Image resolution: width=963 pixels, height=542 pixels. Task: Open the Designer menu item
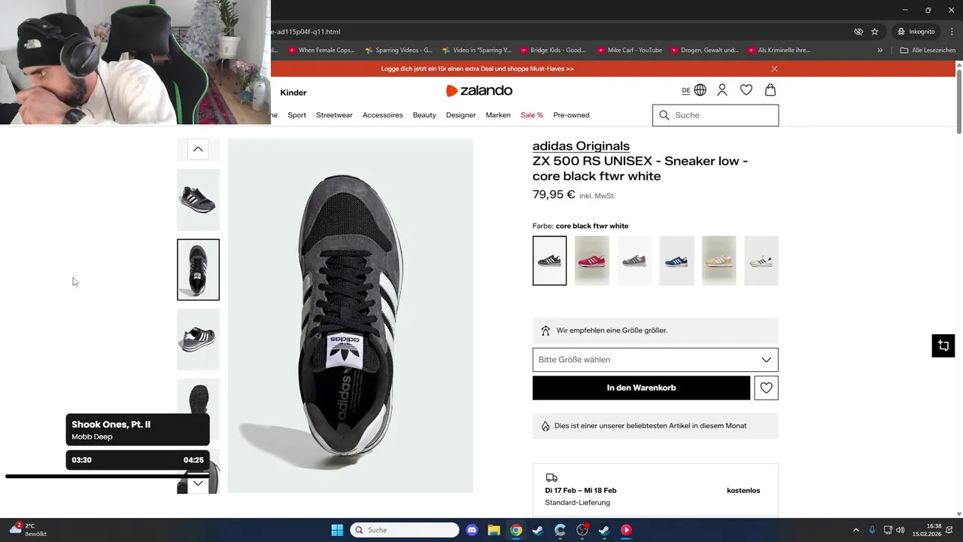click(x=460, y=115)
